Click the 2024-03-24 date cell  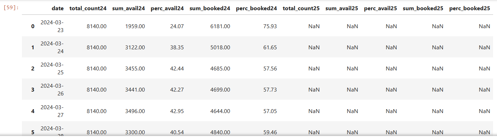[x=52, y=47]
